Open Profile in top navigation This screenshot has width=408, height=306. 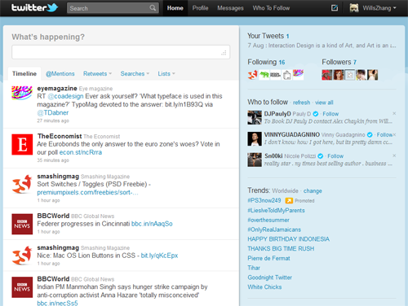[x=200, y=8]
